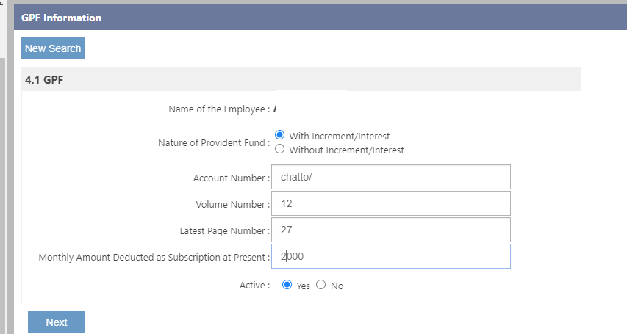Click the Monthly Amount Deducted input box

pos(390,256)
